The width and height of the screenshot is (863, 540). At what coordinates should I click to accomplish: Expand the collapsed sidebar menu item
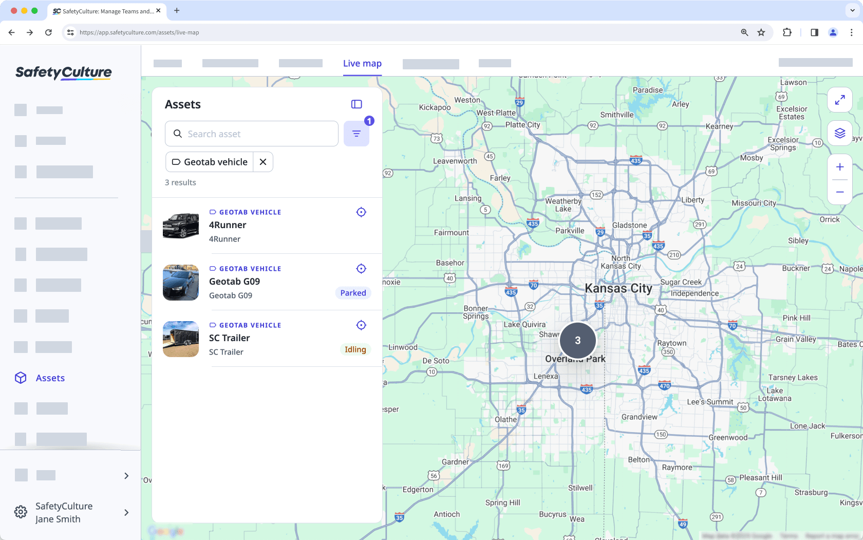(x=126, y=475)
